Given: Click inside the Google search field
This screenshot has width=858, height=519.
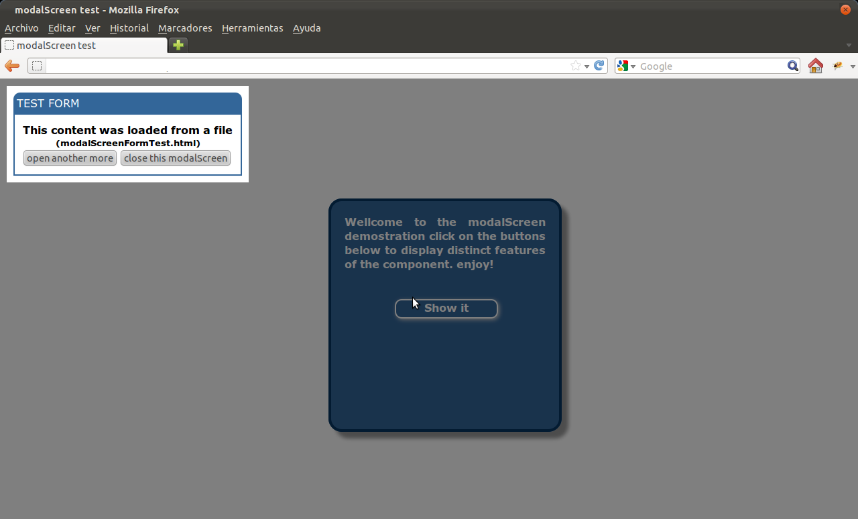Looking at the screenshot, I should [x=704, y=66].
